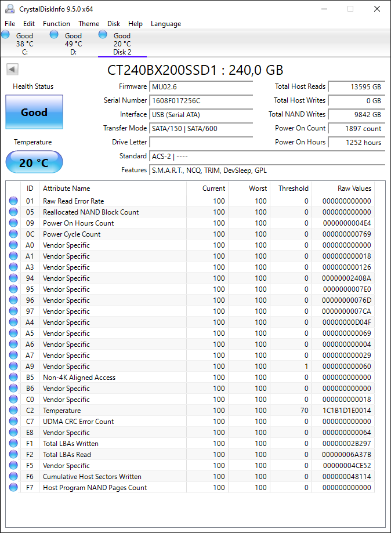Screen dimensions: 391x533
Task: Click the 20 °C temperature button
Action: pyautogui.click(x=34, y=162)
